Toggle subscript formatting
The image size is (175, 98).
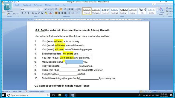[36, 13]
